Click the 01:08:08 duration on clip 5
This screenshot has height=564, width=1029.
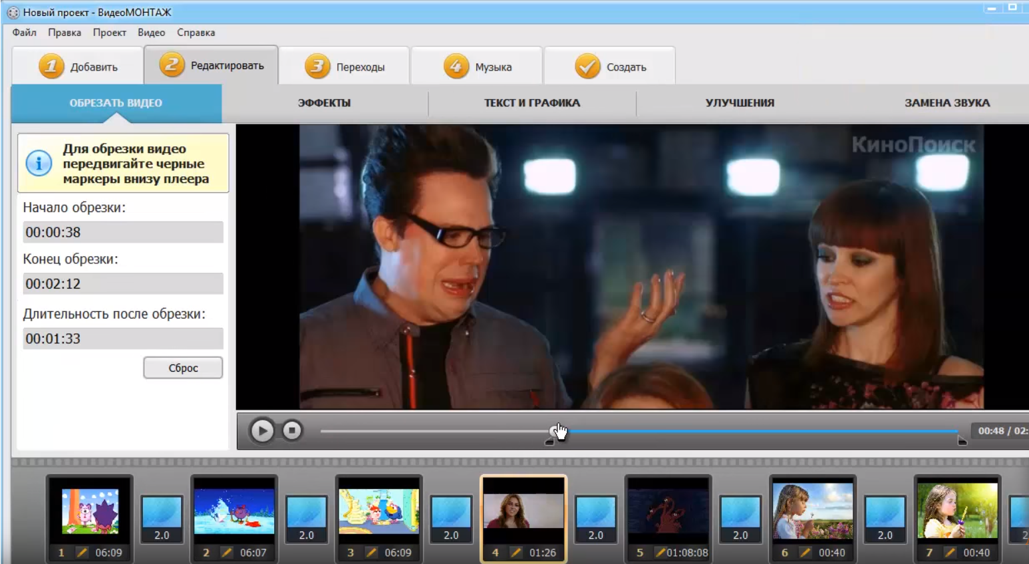[x=688, y=553]
